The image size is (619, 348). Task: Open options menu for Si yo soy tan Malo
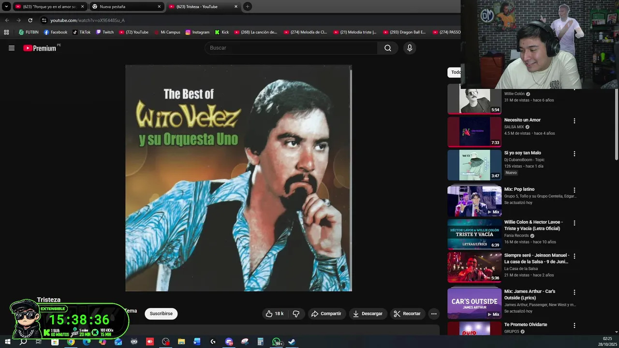click(x=575, y=154)
